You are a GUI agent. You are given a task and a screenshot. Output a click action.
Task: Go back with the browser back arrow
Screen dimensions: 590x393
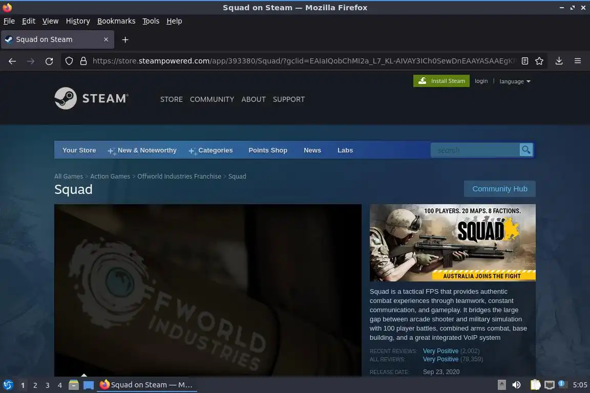coord(12,61)
